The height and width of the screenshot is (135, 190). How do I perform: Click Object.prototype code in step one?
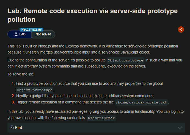pos(34,90)
